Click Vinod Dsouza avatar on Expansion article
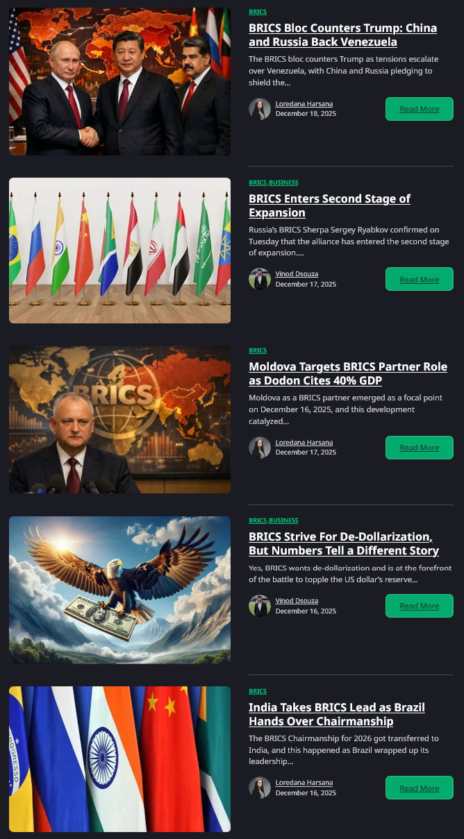This screenshot has width=464, height=839. [260, 279]
